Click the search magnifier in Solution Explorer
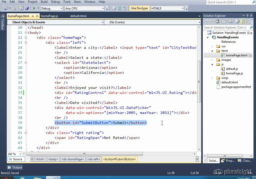The width and height of the screenshot is (256, 179). pos(251,28)
